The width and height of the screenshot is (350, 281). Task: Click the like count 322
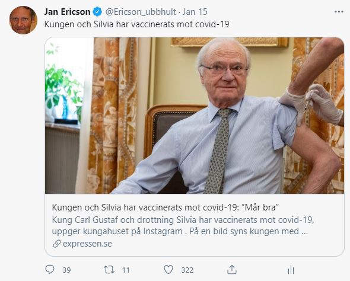point(187,270)
